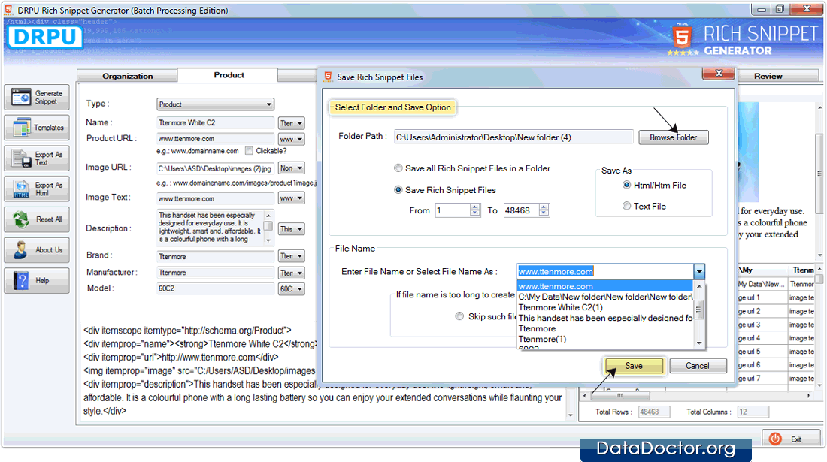Decrease the From value with down arrow
The height and width of the screenshot is (462, 827).
(474, 213)
